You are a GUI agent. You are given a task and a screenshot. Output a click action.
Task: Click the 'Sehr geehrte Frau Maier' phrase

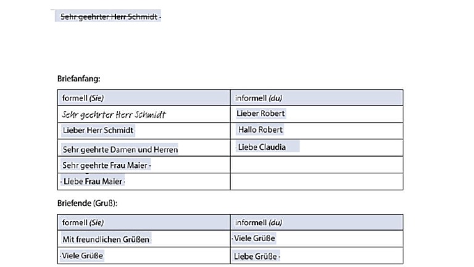(x=106, y=165)
